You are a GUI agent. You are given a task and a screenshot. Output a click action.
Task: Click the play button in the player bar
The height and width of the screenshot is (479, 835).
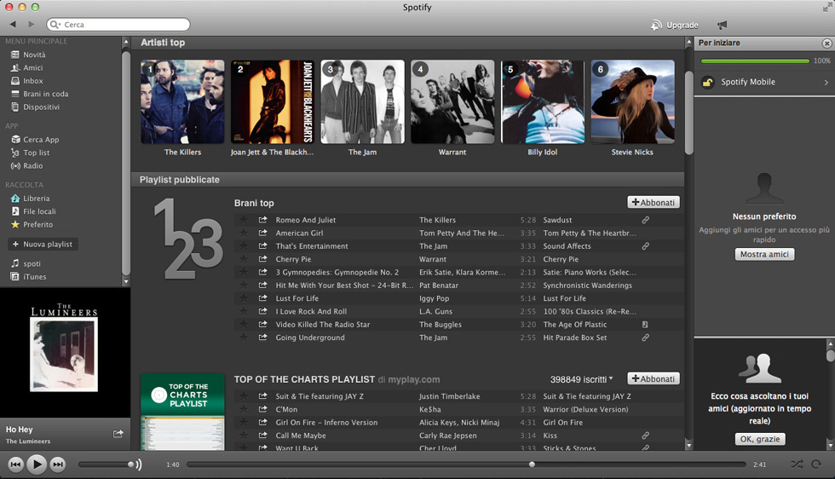(x=37, y=465)
